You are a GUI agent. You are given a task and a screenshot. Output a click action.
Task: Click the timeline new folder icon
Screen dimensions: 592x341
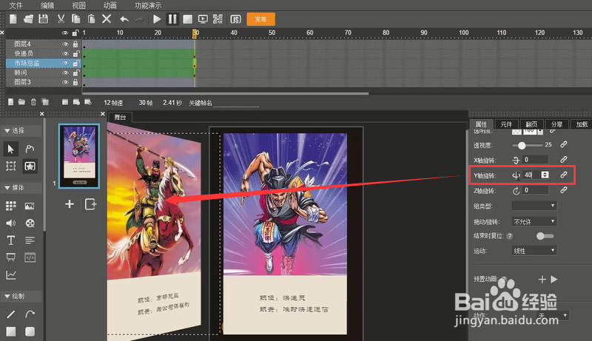click(x=22, y=102)
